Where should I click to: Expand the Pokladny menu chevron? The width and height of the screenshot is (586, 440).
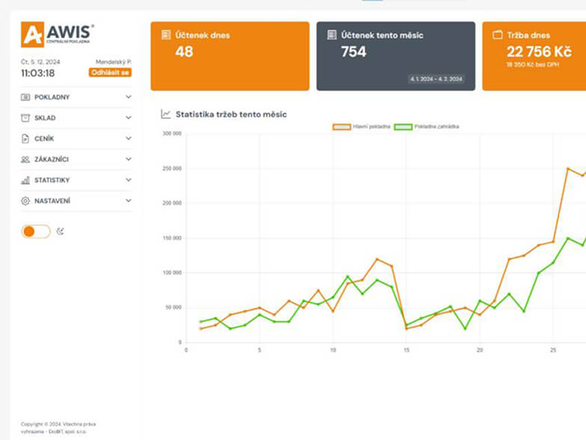pyautogui.click(x=128, y=97)
